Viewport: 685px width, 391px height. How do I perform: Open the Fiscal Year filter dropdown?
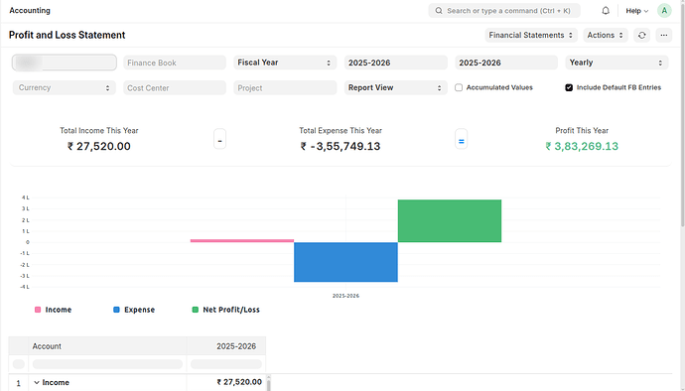click(285, 63)
